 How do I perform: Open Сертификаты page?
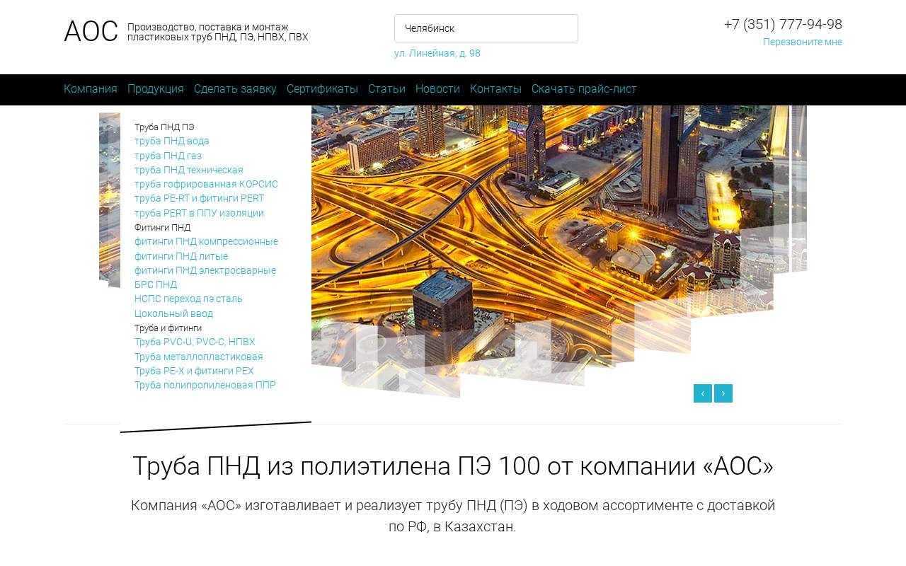coord(322,89)
